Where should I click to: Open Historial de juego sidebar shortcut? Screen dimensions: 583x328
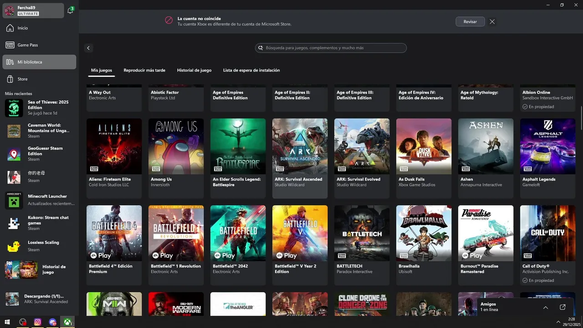click(39, 270)
